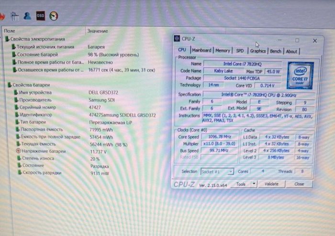This screenshot has height=236, width=335.
Task: Click the Bus Speed 99.71 MHz field
Action: 219,150
